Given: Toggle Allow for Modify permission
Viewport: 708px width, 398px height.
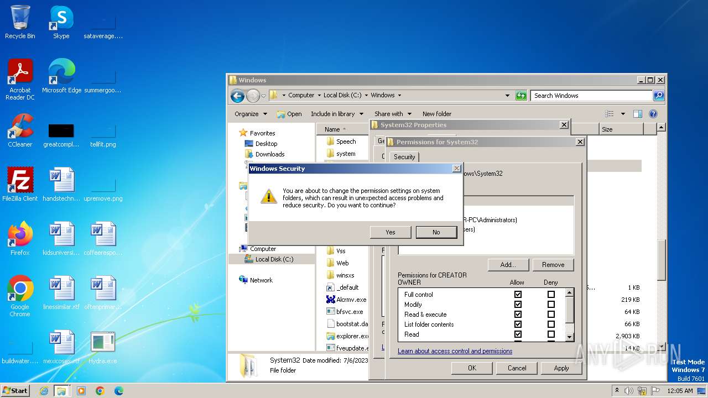Looking at the screenshot, I should tap(518, 305).
